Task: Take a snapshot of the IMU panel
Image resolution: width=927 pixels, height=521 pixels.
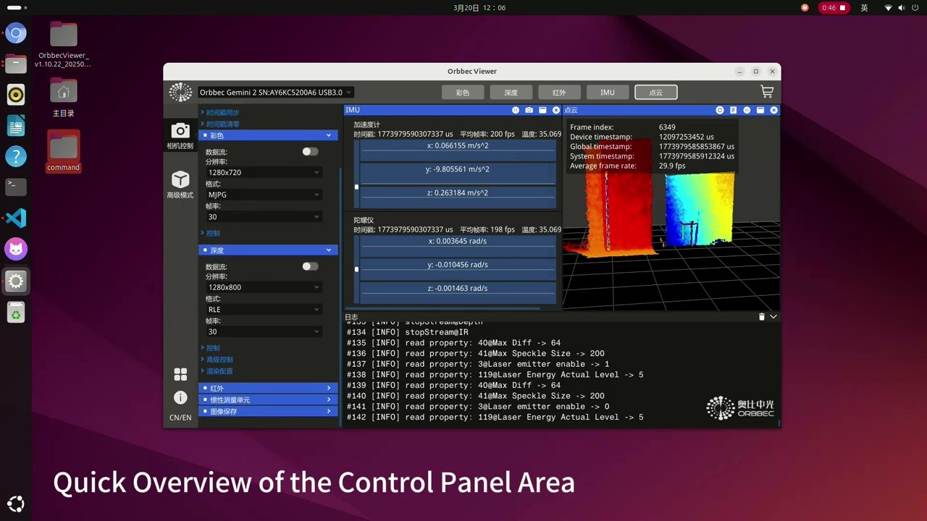Action: (x=529, y=110)
